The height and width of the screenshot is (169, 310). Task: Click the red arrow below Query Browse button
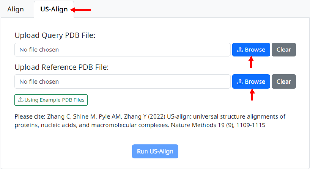click(x=251, y=63)
